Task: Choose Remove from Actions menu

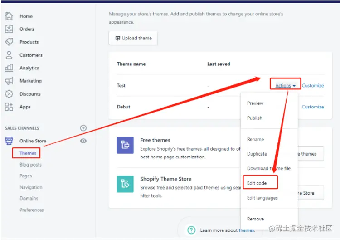Action: click(x=255, y=219)
